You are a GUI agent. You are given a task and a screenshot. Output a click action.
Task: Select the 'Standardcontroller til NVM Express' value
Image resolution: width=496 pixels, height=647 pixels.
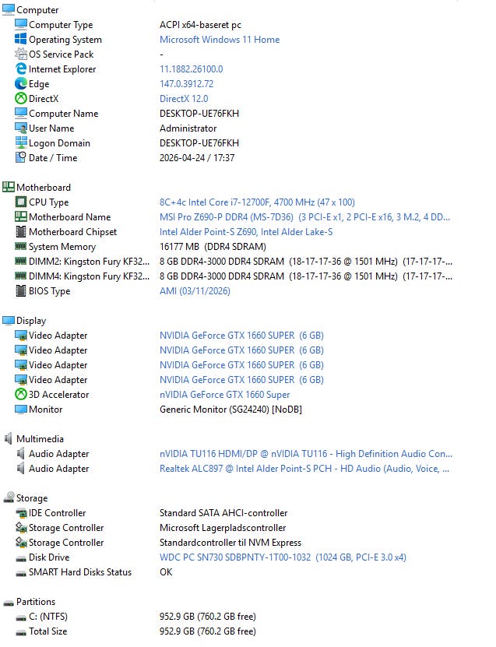point(230,543)
